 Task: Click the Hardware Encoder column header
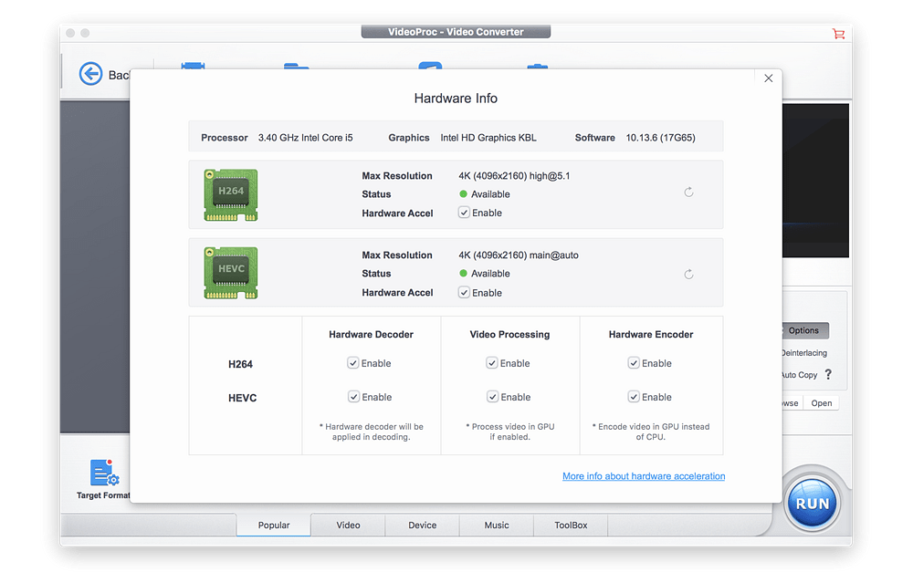tap(651, 335)
